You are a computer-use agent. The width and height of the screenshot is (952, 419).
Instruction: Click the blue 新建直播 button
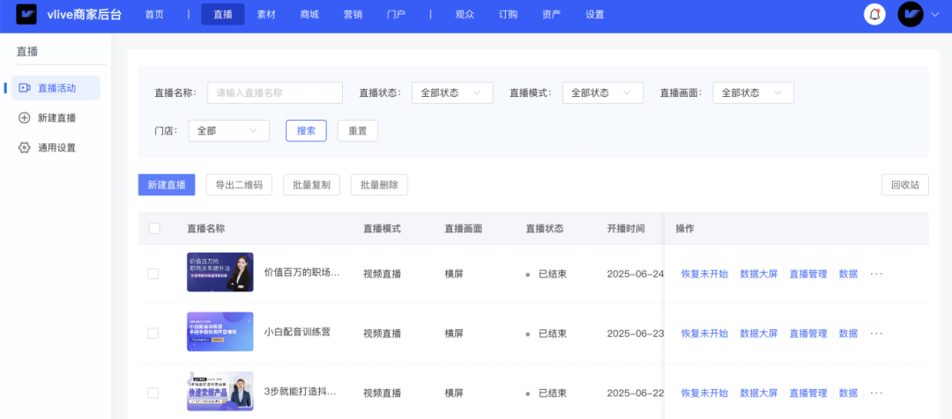pyautogui.click(x=167, y=185)
